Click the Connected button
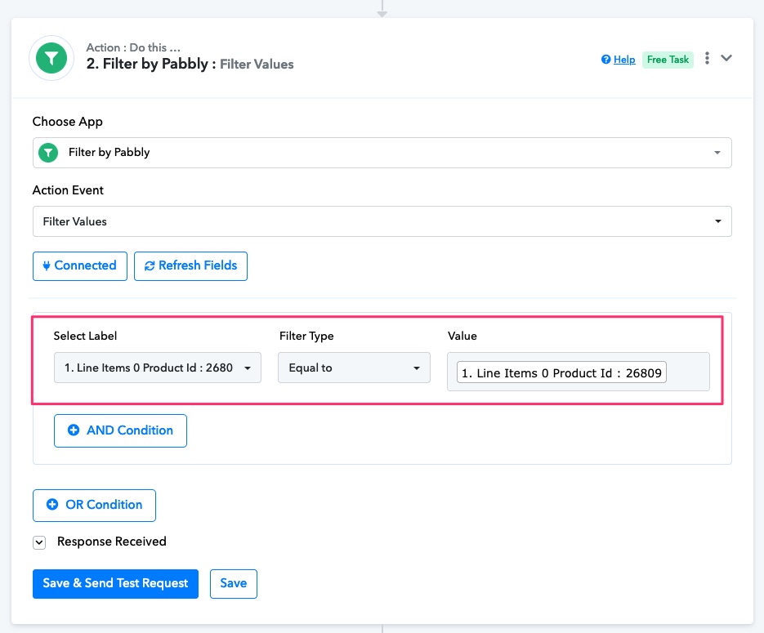This screenshot has width=764, height=633. (x=80, y=266)
